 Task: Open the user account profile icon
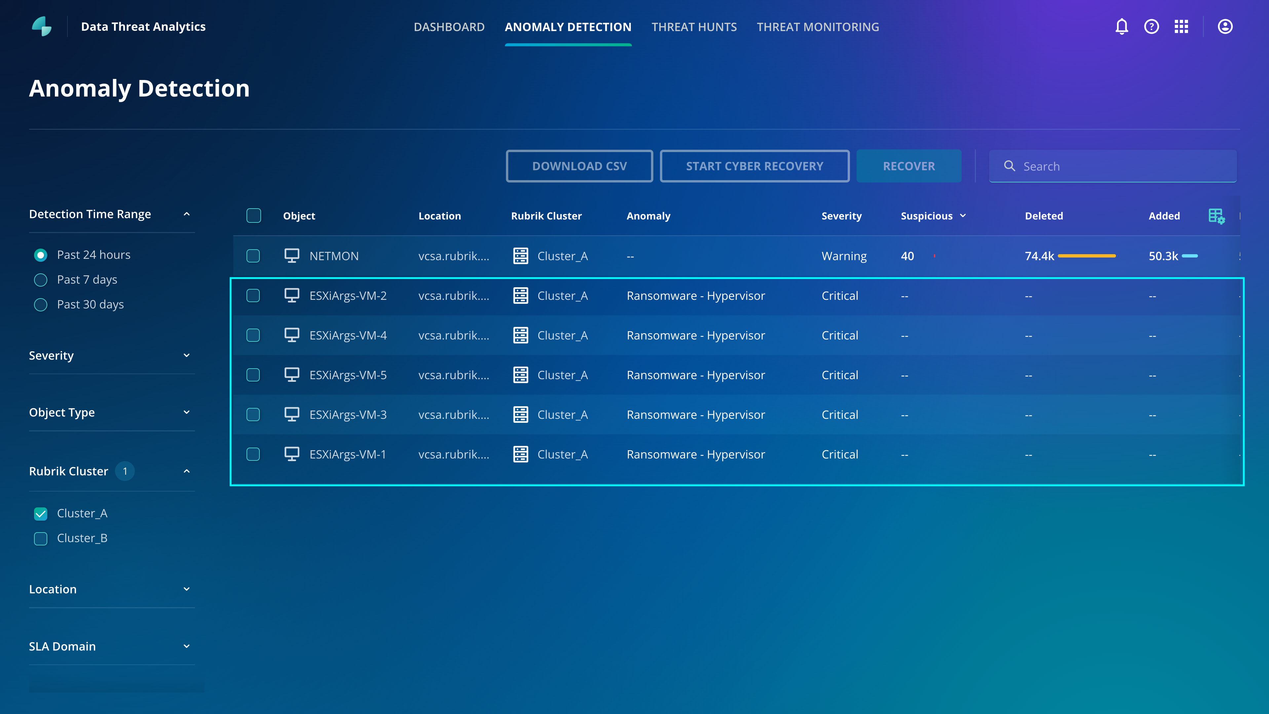tap(1225, 26)
